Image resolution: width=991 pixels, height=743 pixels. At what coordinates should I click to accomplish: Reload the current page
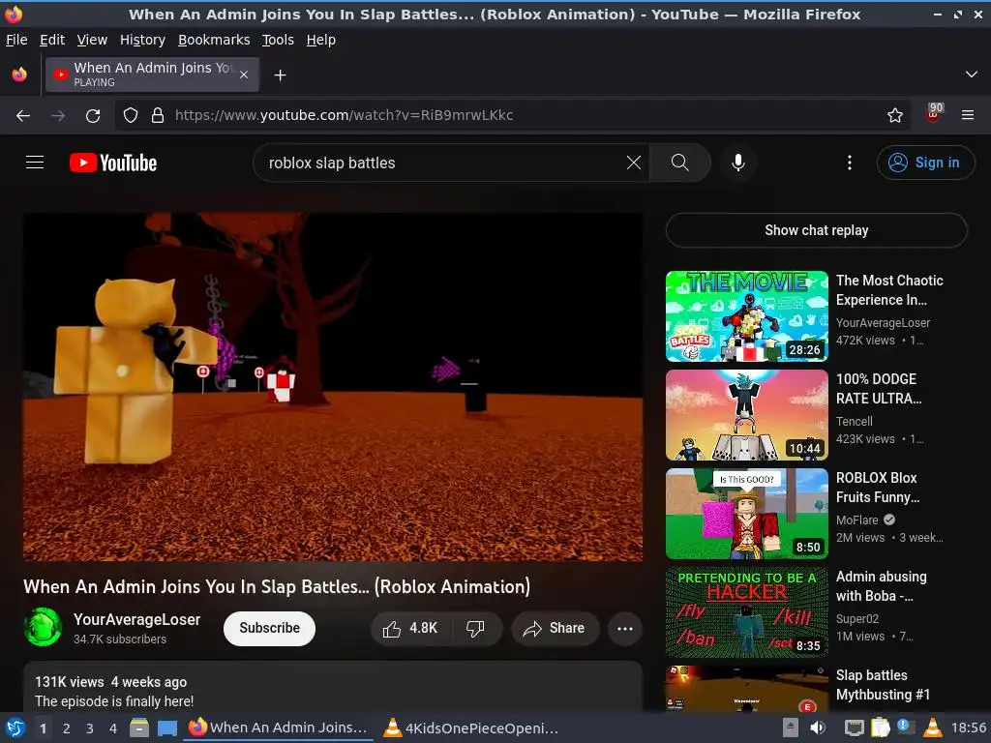(x=93, y=115)
